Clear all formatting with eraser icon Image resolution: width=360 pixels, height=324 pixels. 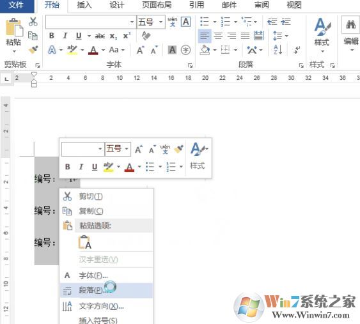(146, 36)
